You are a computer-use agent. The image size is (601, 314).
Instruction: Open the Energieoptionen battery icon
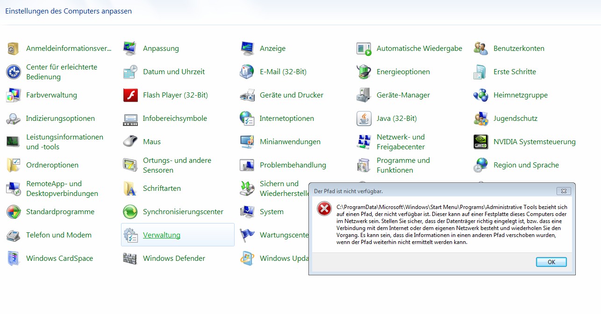coord(364,71)
